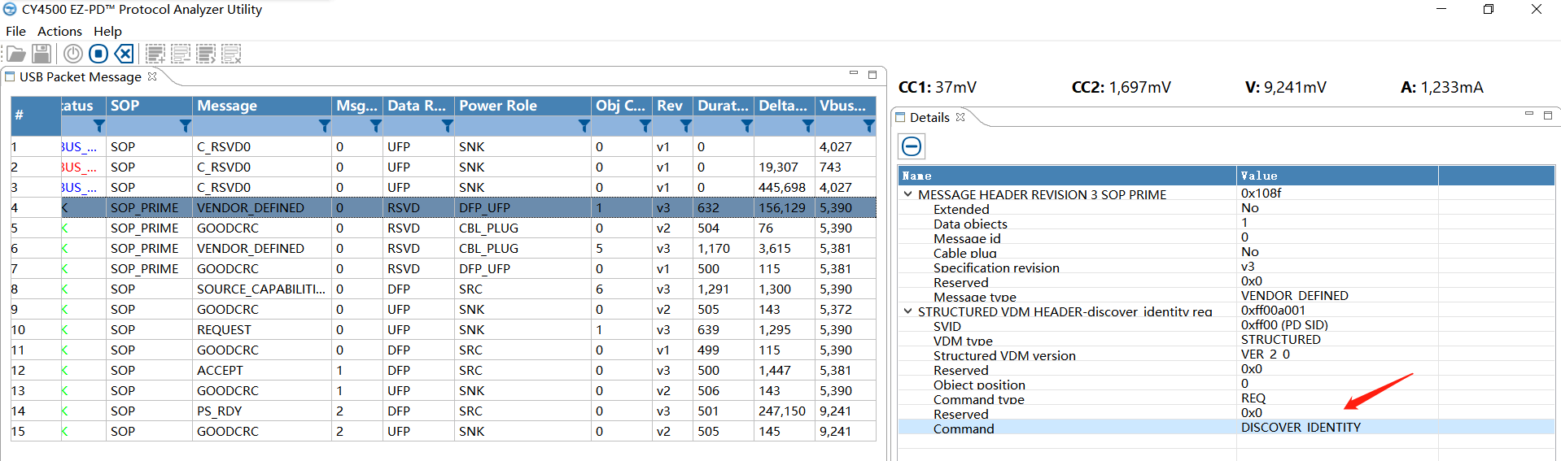This screenshot has width=1561, height=461.
Task: Click the Rev column header
Action: (x=672, y=106)
